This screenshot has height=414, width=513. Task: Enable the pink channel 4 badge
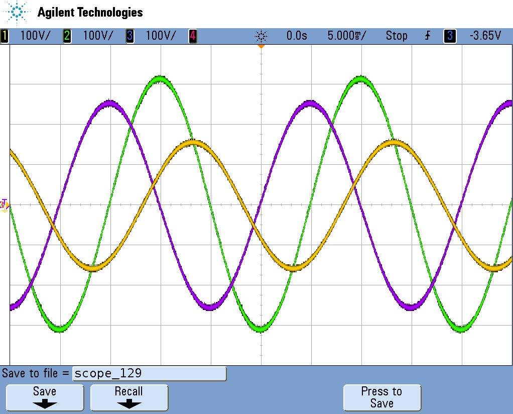coord(193,36)
